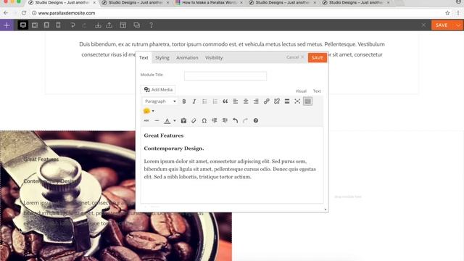Align text left
The width and height of the screenshot is (464, 261).
coord(235,101)
